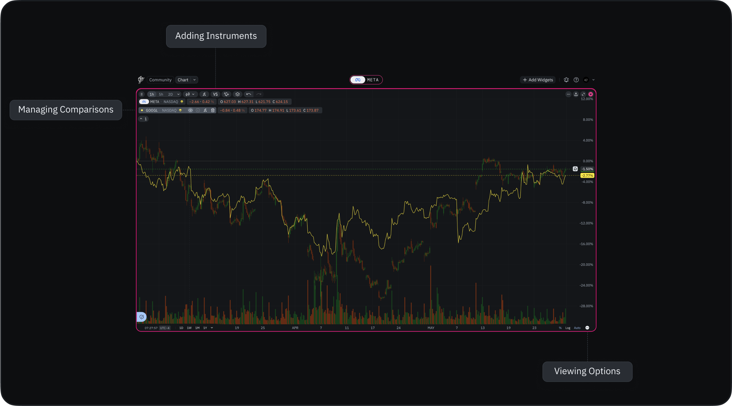Screen dimensions: 732x406
Task: Select the 5h timeframe
Action: pyautogui.click(x=161, y=94)
